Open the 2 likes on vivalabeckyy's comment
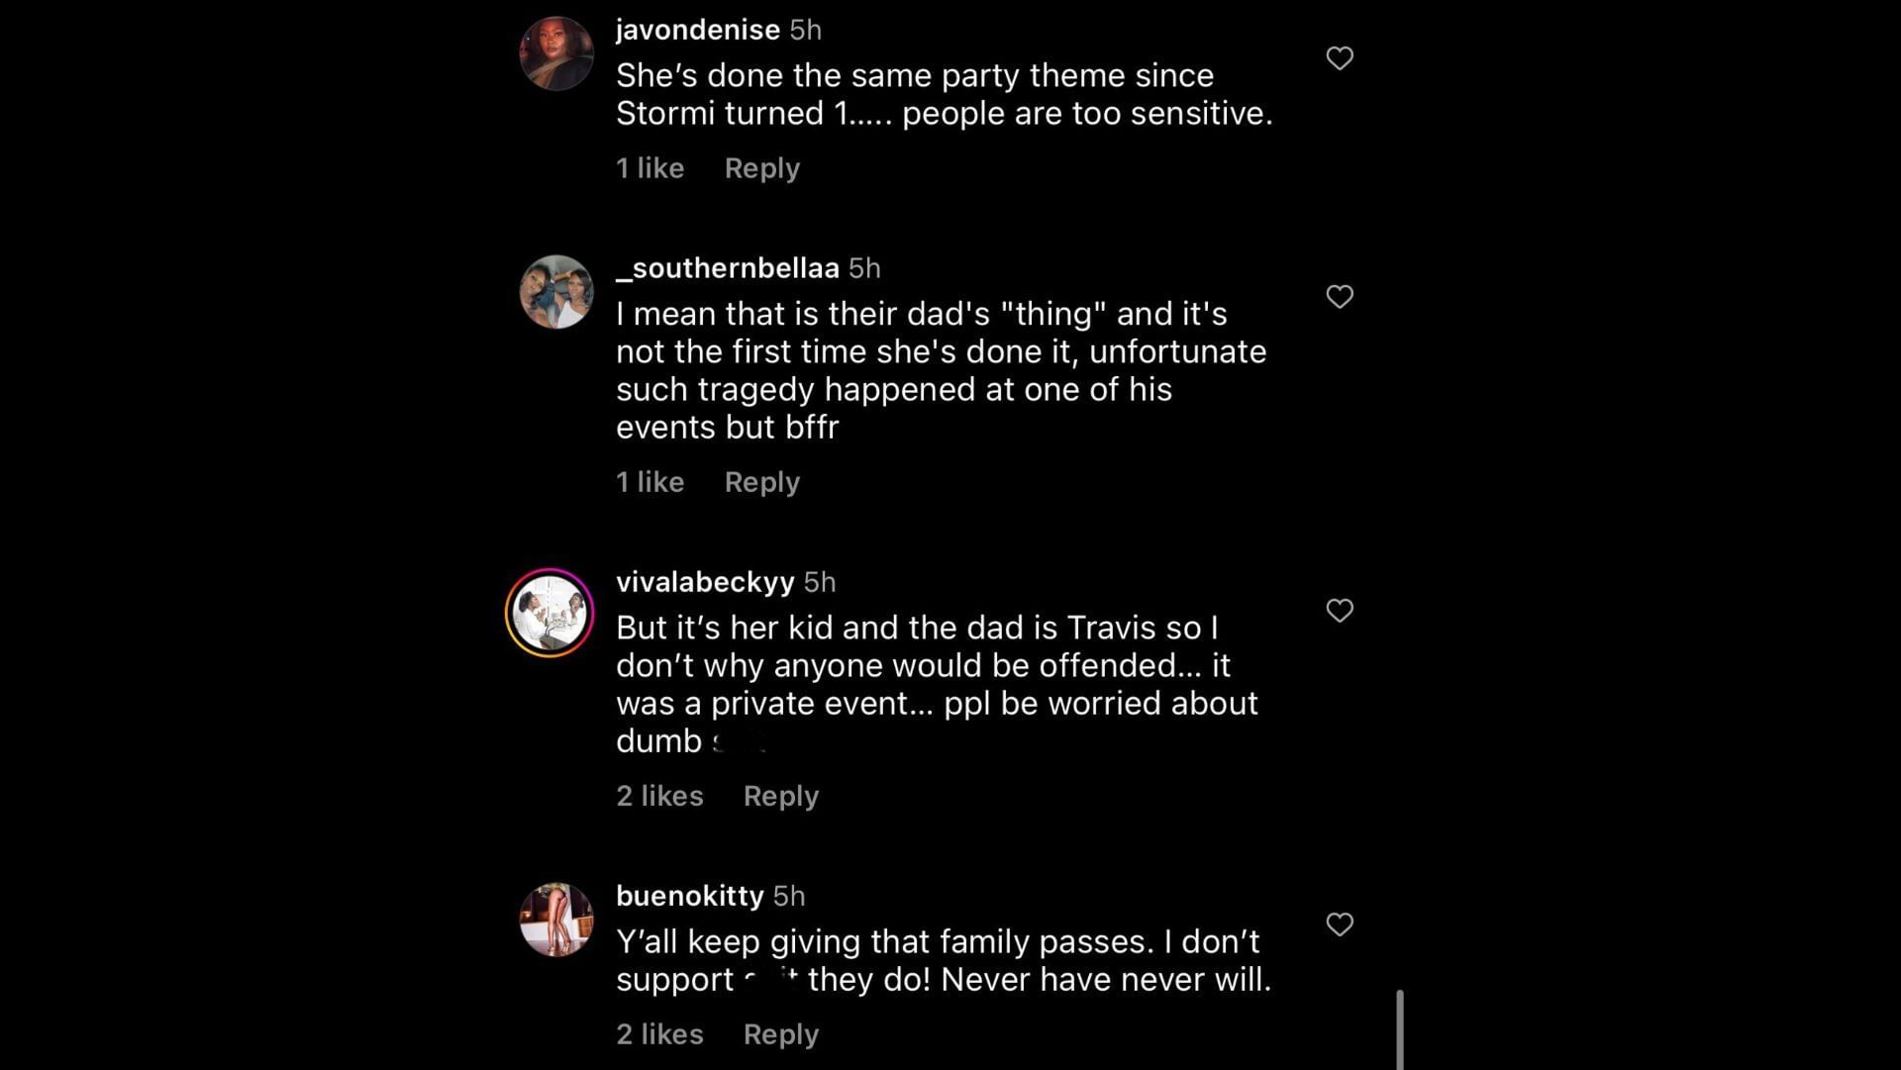The height and width of the screenshot is (1070, 1901). coord(659,795)
